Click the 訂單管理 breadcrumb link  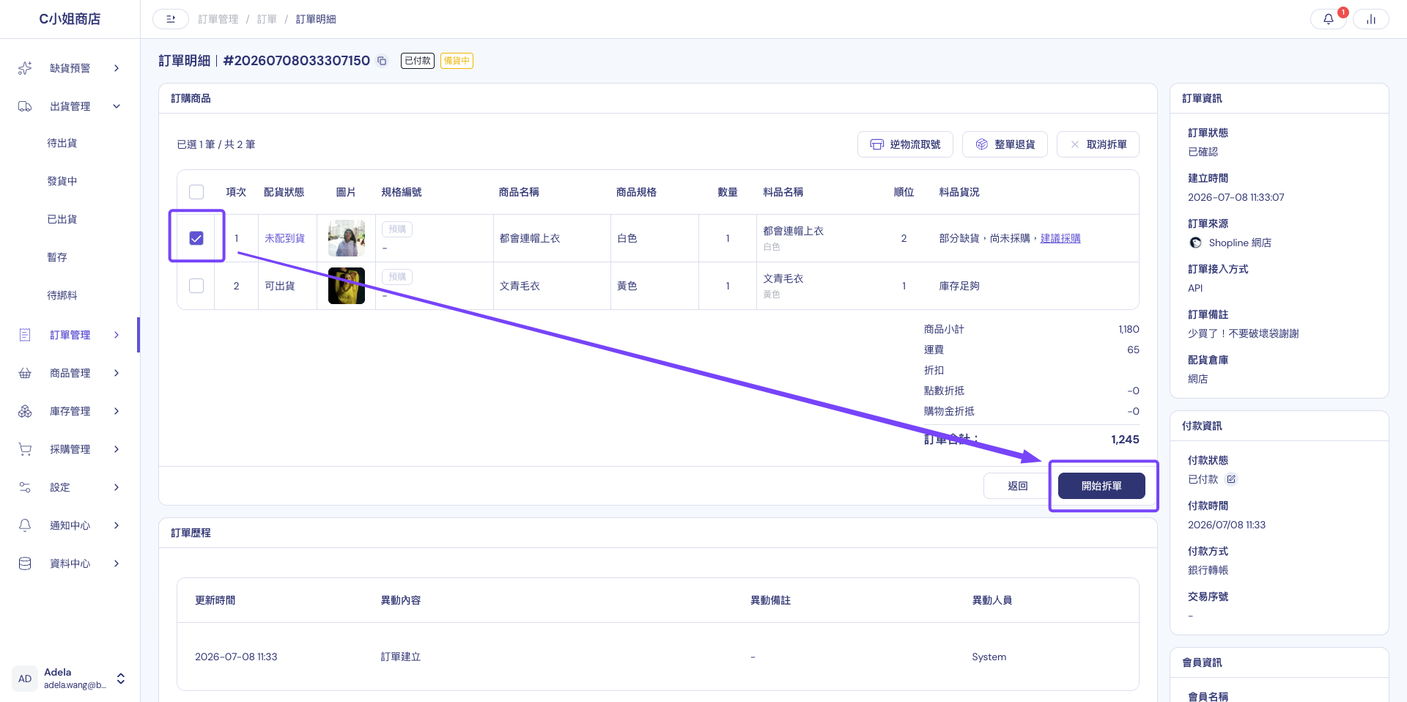[218, 19]
